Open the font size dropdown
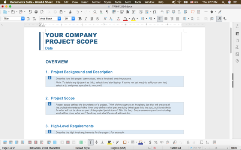Viewport: 241px width, 150px height. coord(73,19)
